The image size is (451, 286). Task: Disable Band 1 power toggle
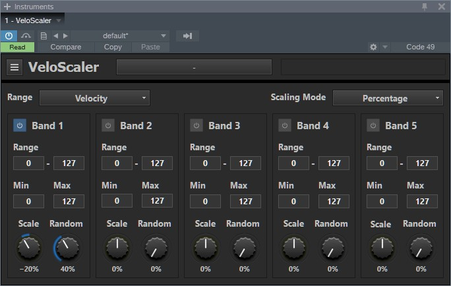point(20,125)
